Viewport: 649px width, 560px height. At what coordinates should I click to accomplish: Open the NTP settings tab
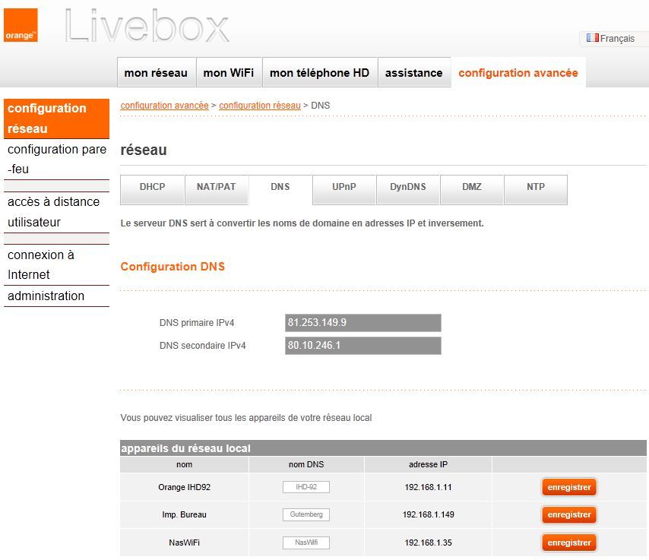(x=535, y=187)
